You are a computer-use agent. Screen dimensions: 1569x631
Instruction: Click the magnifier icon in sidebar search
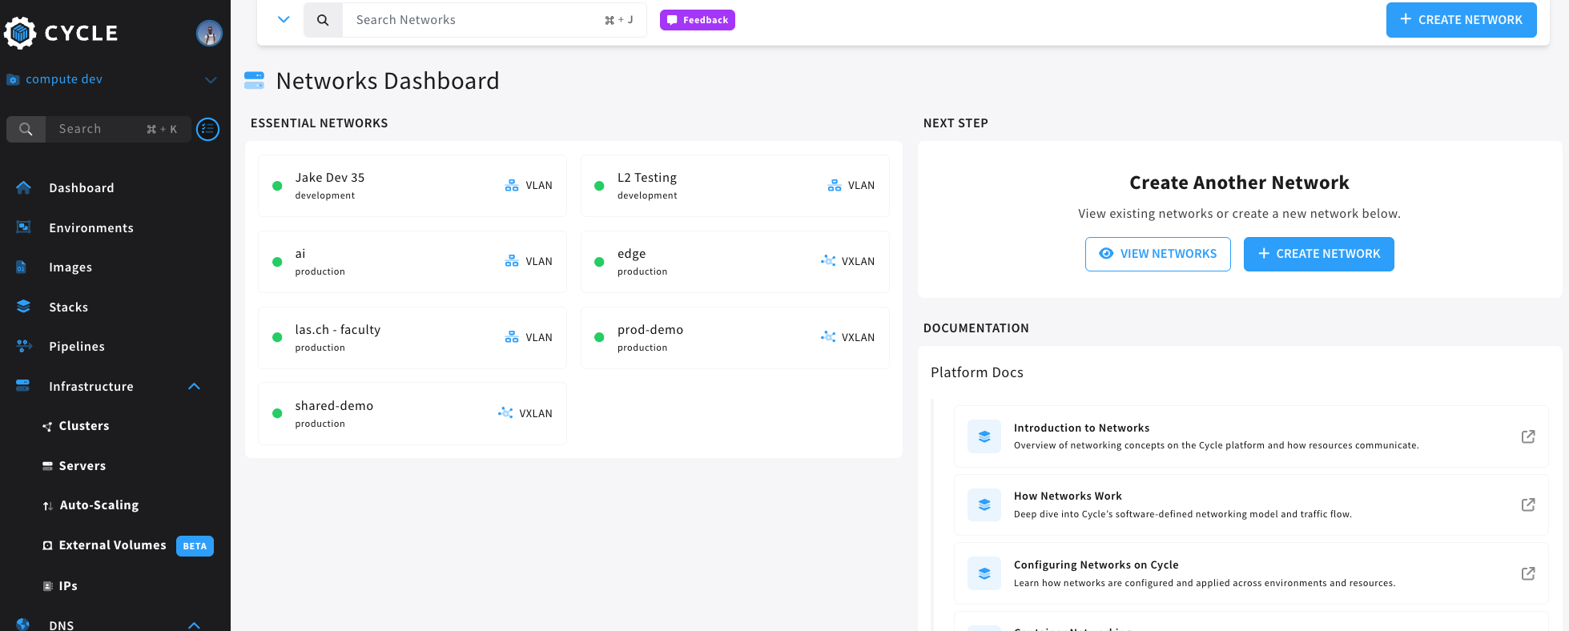coord(26,129)
